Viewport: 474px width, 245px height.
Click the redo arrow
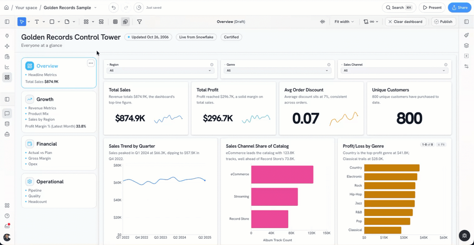(x=126, y=8)
